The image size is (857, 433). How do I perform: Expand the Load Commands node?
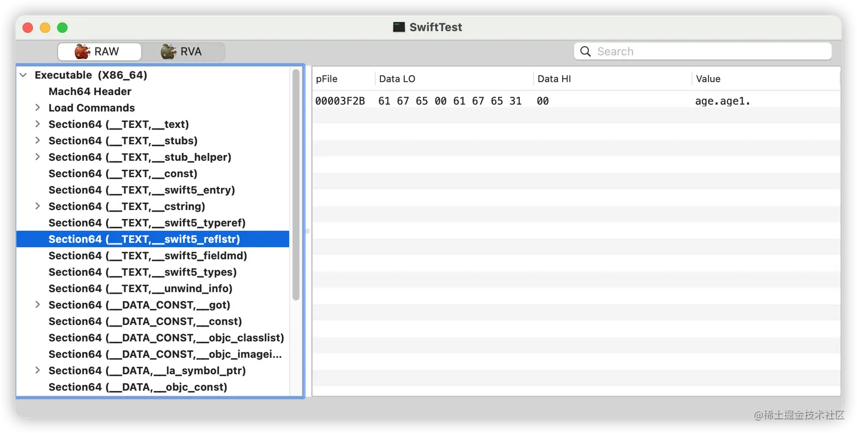(x=37, y=108)
